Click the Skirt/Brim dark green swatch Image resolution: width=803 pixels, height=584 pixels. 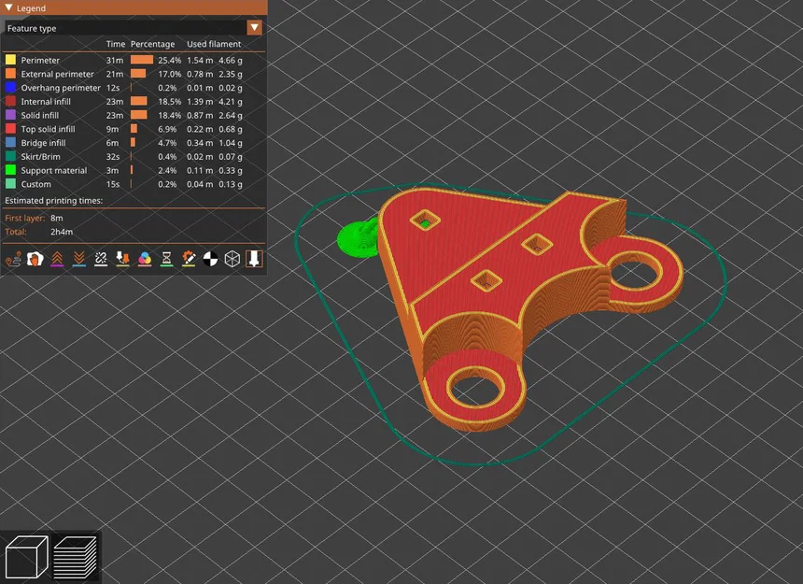(11, 157)
